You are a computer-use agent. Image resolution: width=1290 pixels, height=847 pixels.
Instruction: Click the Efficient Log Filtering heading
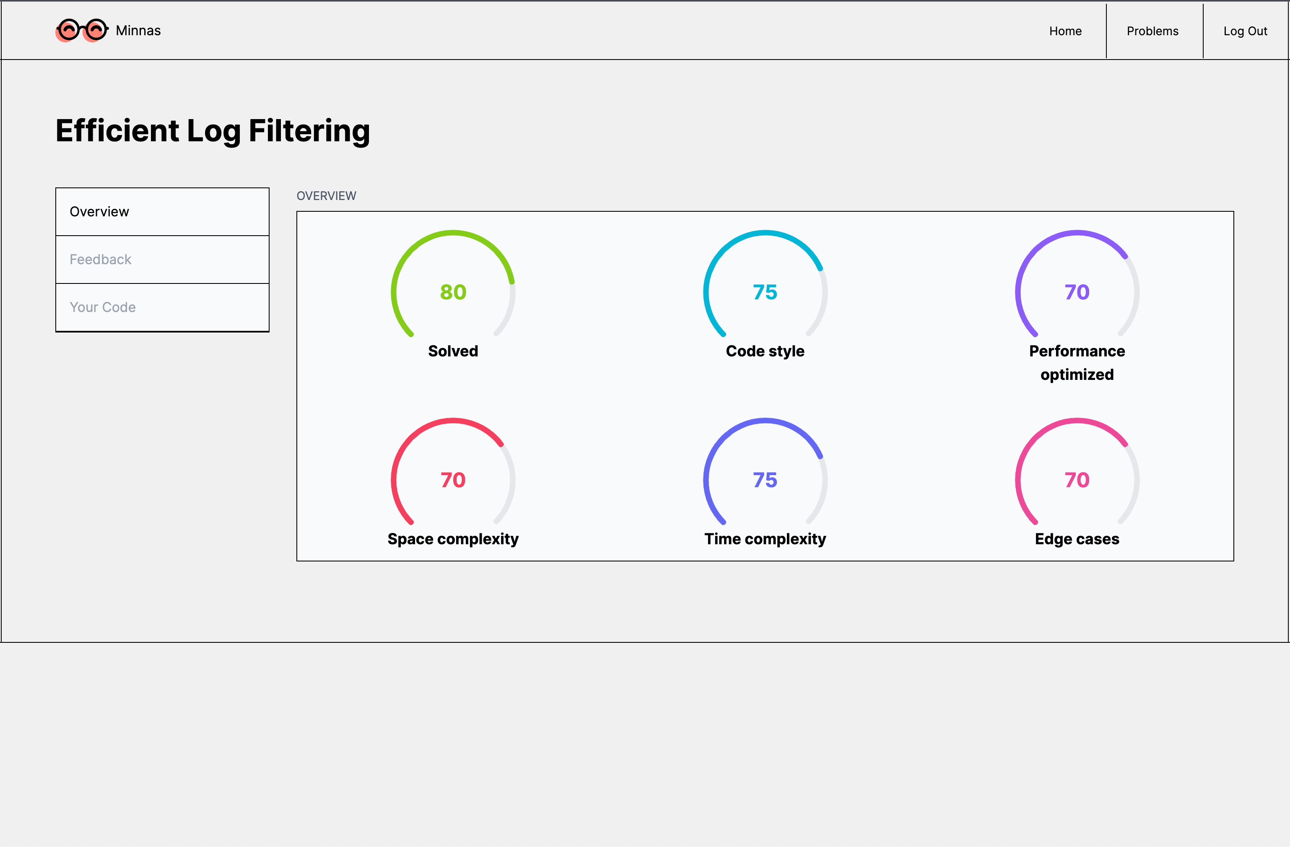(x=213, y=131)
